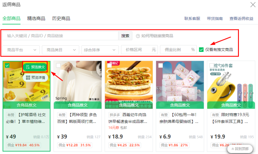Click the 价格区间 price range field

[139, 50]
